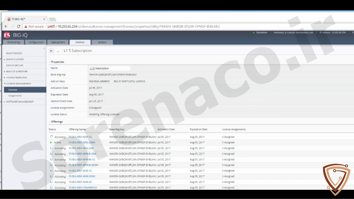Click the breadcrumb ellipsis before L1.5 Subscription
This screenshot has height=199, width=354.
(58, 51)
